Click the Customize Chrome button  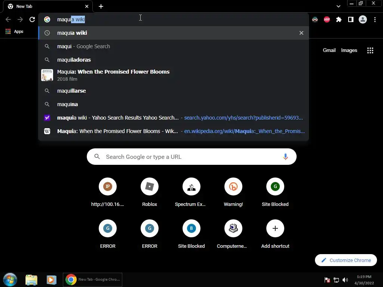(x=346, y=260)
